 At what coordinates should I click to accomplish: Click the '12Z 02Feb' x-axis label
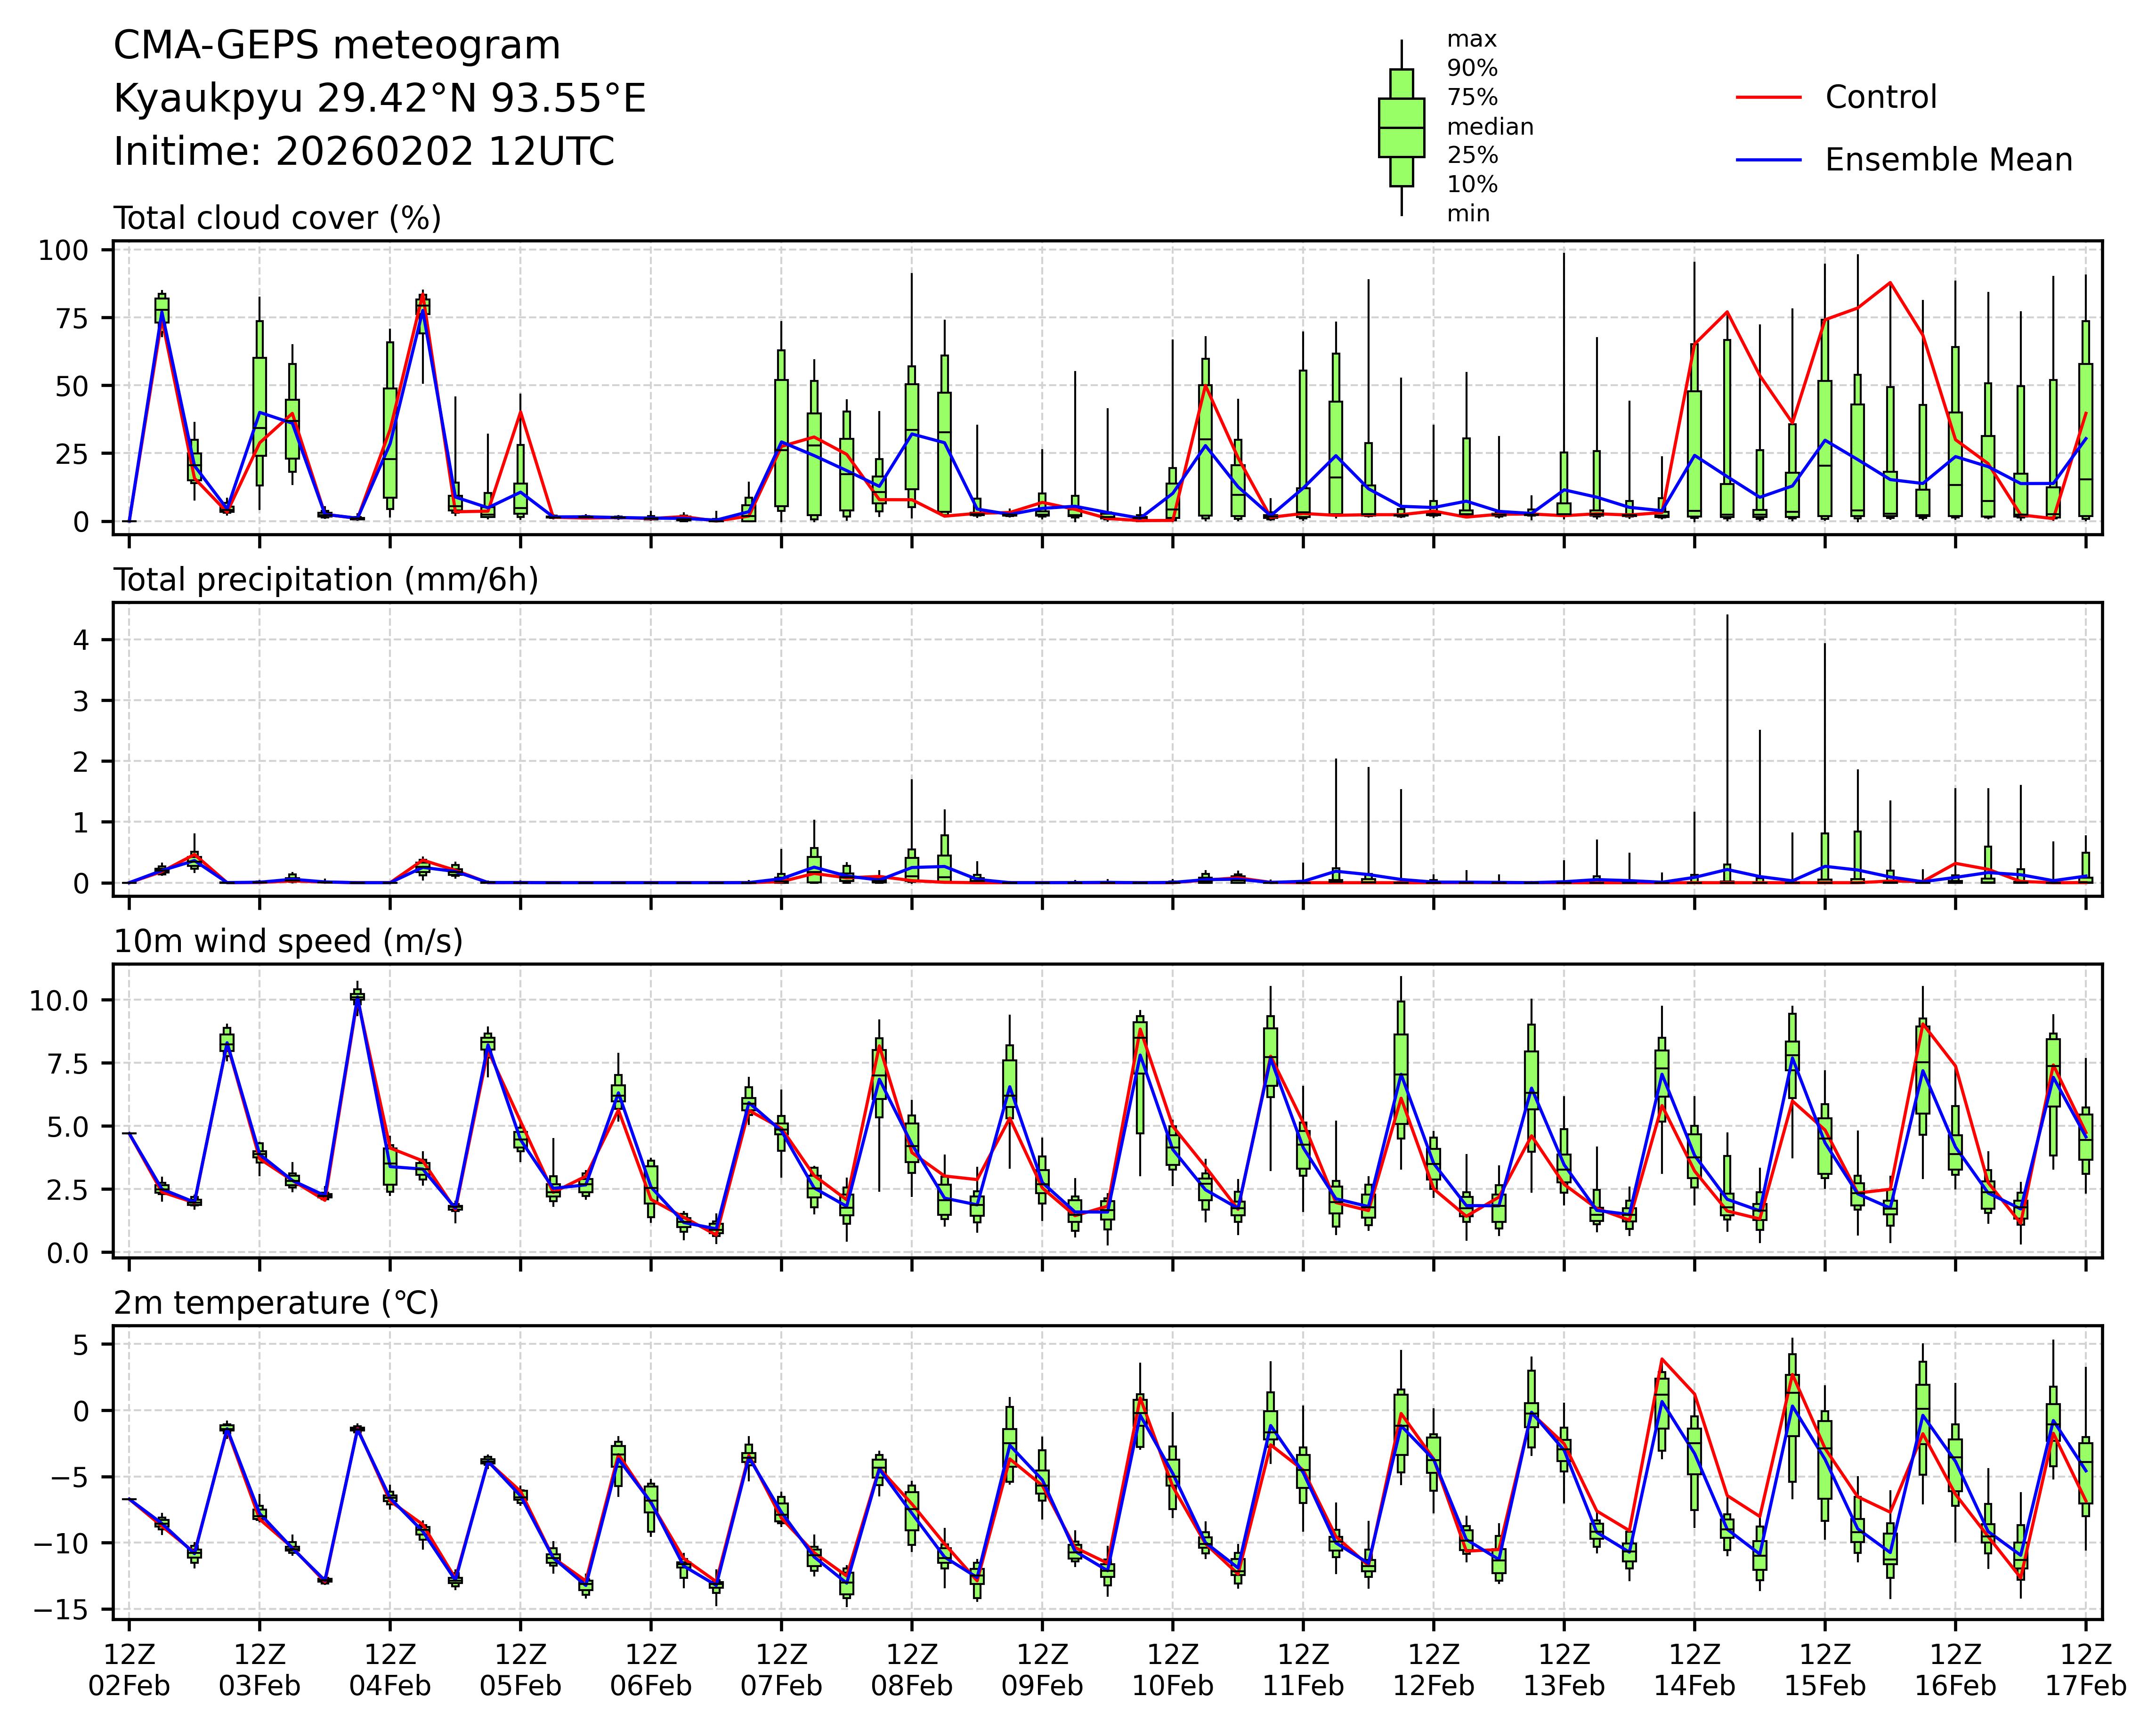(x=129, y=1669)
